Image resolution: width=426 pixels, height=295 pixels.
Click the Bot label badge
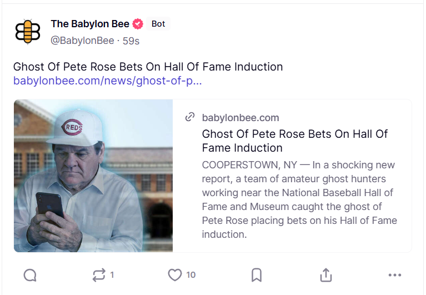coord(158,24)
